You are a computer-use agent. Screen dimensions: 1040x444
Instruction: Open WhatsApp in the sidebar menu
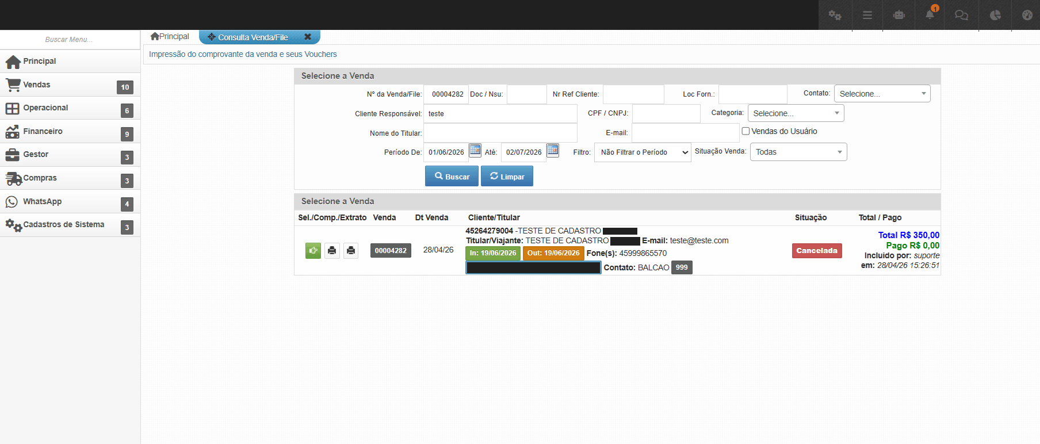(70, 202)
